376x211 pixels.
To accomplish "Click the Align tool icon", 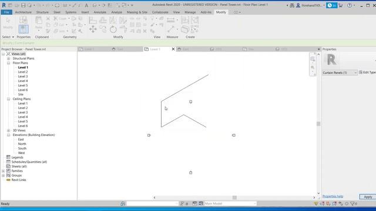I will pyautogui.click(x=93, y=21).
